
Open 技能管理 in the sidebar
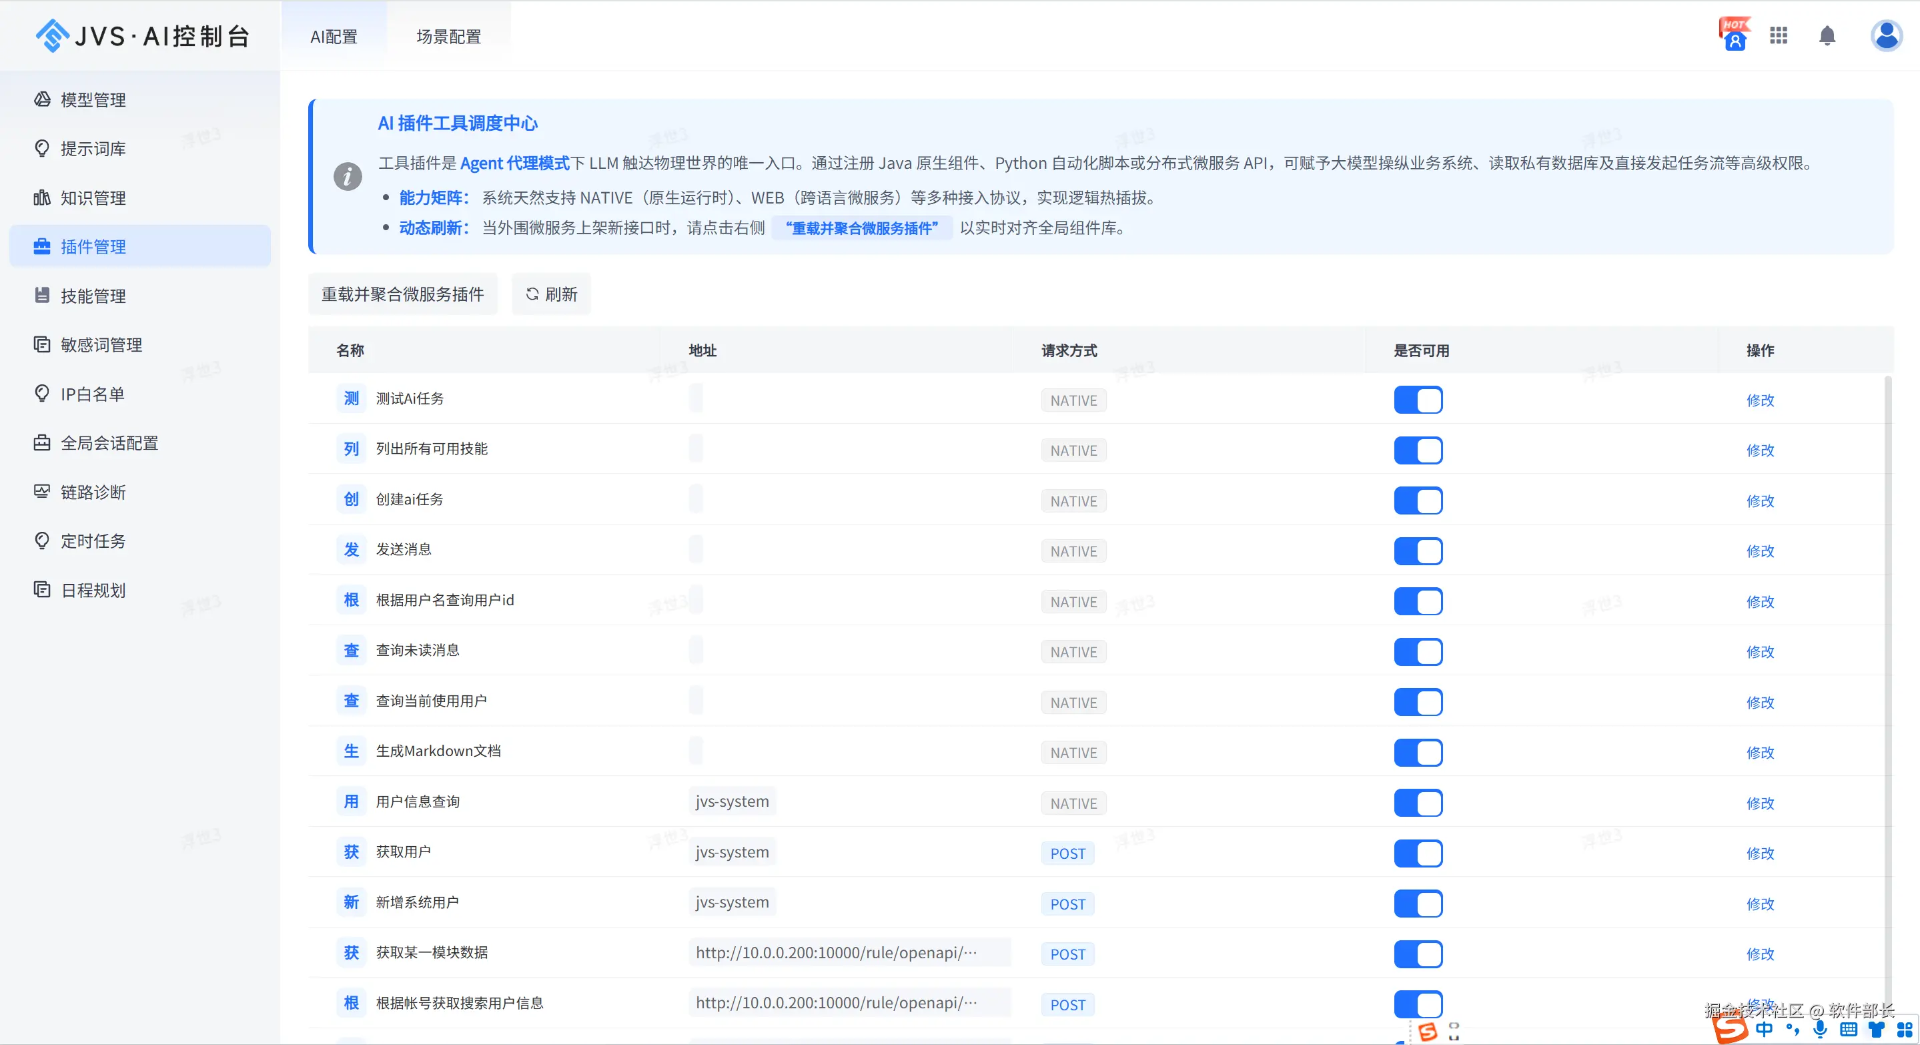(93, 296)
